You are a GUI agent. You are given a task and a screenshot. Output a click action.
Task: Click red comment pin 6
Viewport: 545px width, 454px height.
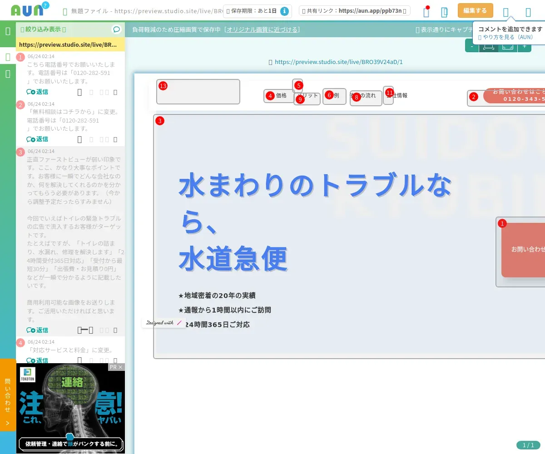[x=329, y=95]
